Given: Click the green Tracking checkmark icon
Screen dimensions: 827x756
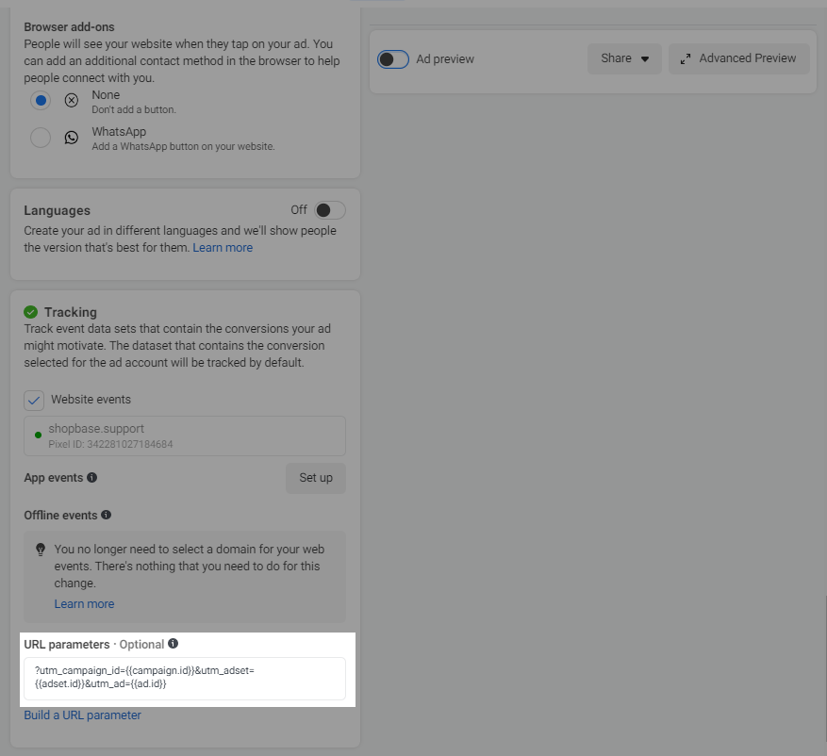Looking at the screenshot, I should click(30, 312).
